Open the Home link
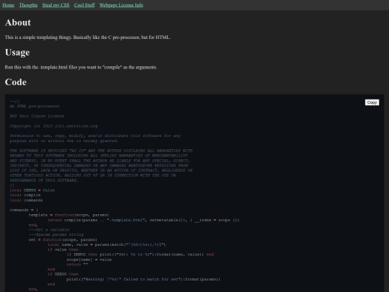Viewport: 389px width, 292px height. pyautogui.click(x=8, y=5)
